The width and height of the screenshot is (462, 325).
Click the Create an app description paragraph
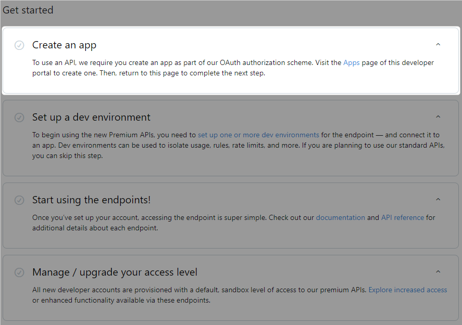pos(233,68)
